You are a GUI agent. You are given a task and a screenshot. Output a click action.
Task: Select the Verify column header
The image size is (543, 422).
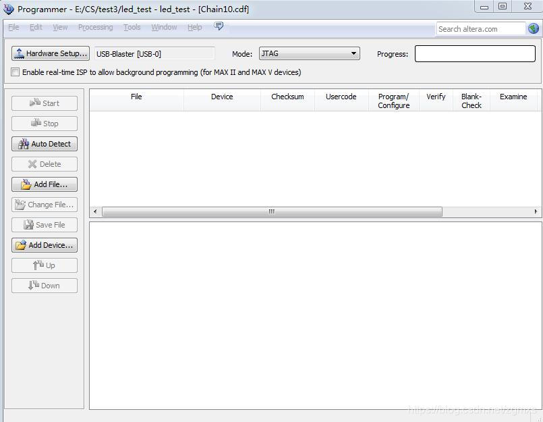436,101
